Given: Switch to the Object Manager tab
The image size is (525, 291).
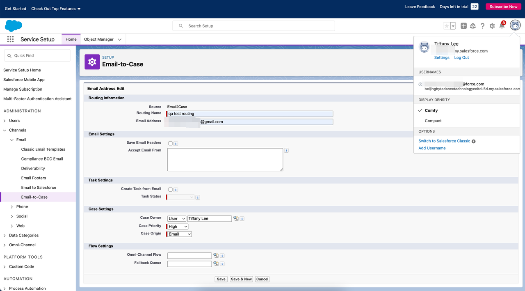Looking at the screenshot, I should (x=99, y=39).
